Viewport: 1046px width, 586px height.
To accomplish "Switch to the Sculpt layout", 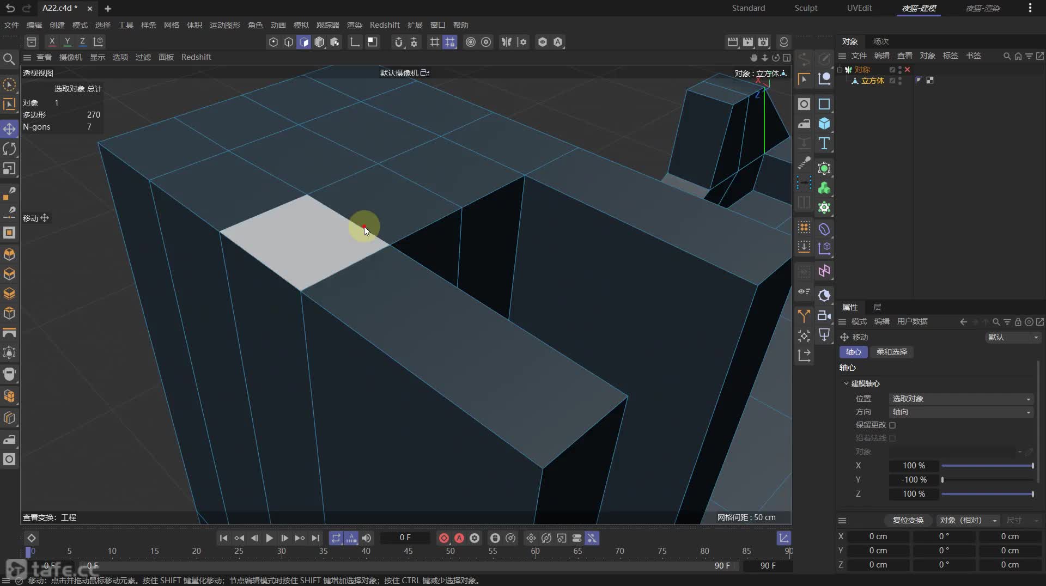I will coord(806,8).
